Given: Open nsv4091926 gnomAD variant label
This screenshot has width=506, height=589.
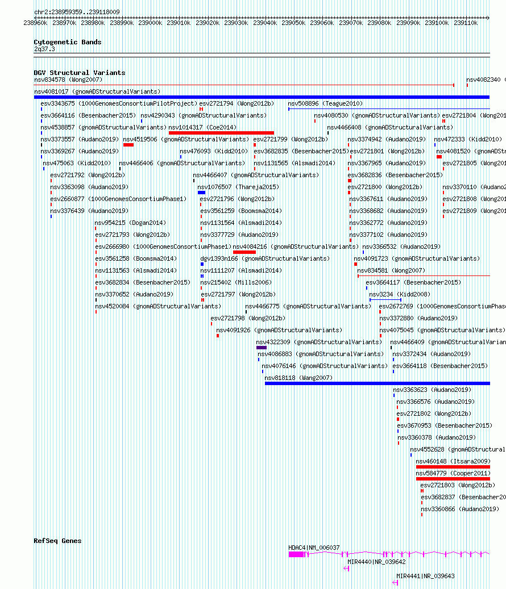Looking at the screenshot, I should point(279,330).
